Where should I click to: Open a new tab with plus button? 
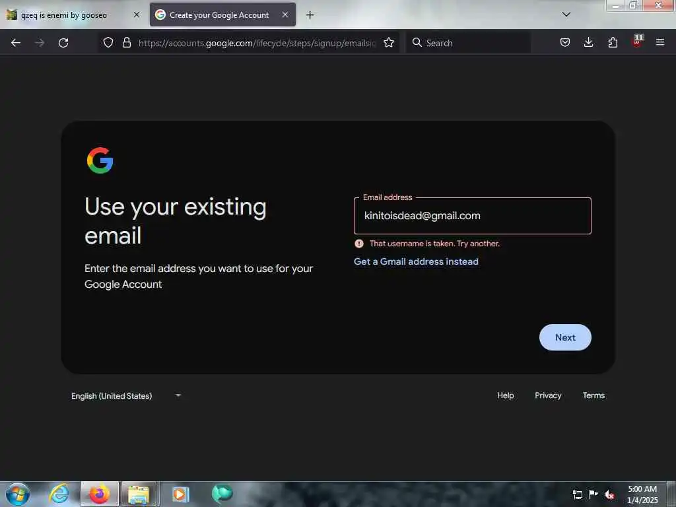tap(310, 15)
